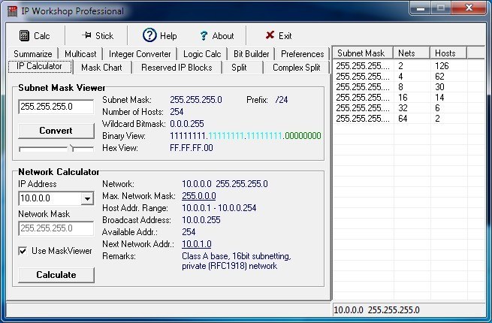Sort by the Subnet Mask column header
This screenshot has width=492, height=323.
pos(362,53)
